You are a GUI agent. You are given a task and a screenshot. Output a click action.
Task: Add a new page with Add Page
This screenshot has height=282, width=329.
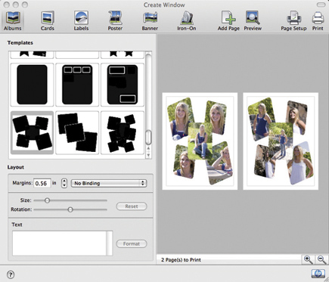228,20
